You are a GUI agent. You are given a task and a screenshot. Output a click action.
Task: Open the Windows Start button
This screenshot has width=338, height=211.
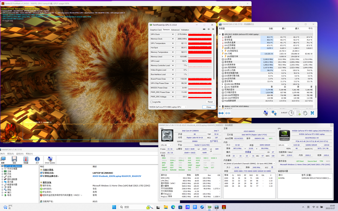(114, 207)
